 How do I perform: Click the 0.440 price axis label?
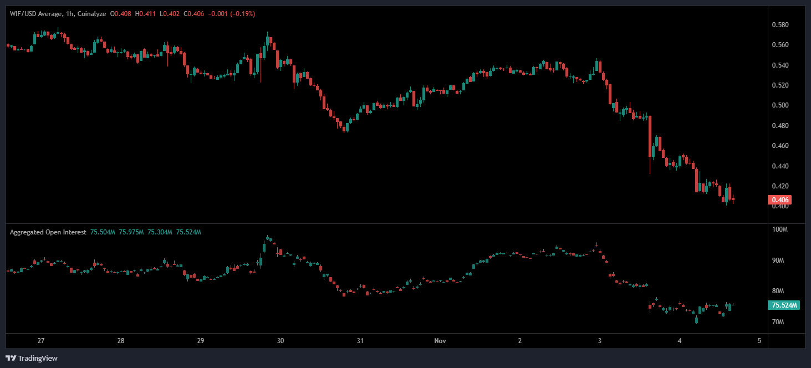click(x=780, y=166)
